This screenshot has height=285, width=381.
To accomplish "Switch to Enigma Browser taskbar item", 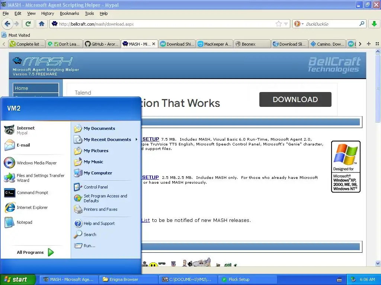I will pyautogui.click(x=129, y=279).
